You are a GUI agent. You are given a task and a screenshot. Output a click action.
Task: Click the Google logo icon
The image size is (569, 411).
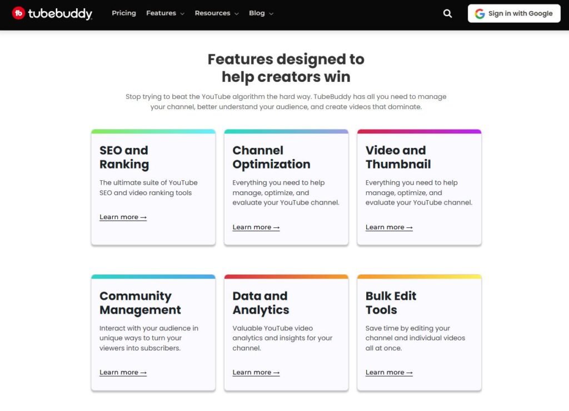pyautogui.click(x=480, y=13)
